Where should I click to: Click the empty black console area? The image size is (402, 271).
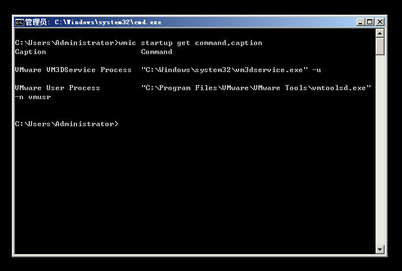(195, 190)
